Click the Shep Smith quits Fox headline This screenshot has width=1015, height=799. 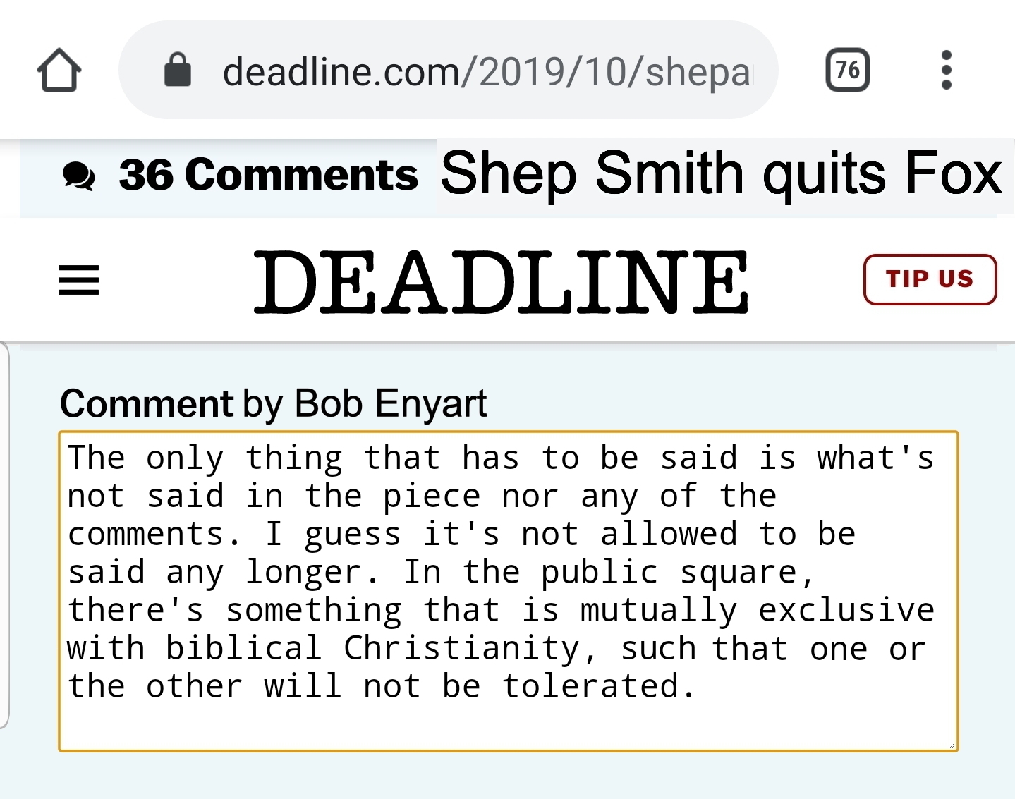click(x=721, y=173)
